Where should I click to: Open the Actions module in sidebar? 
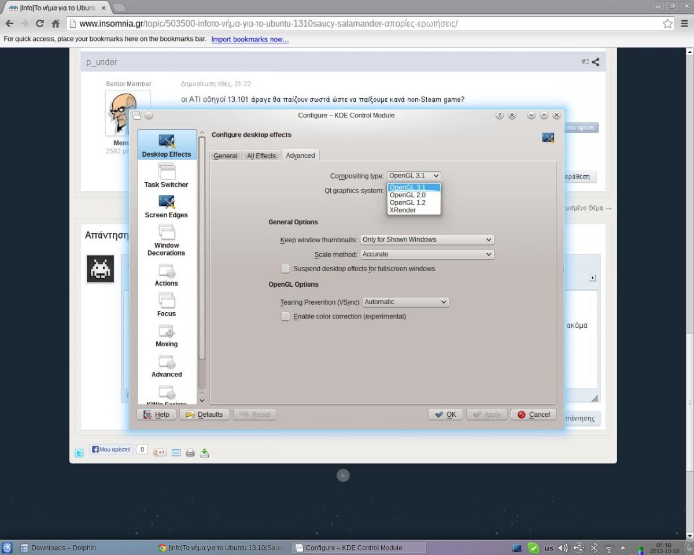click(167, 275)
